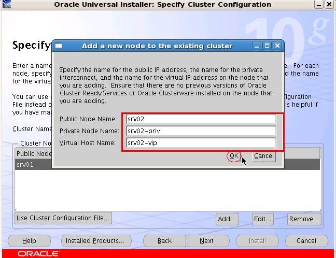Maximize the Add a new node dialog
The height and width of the screenshot is (258, 336).
pos(267,46)
